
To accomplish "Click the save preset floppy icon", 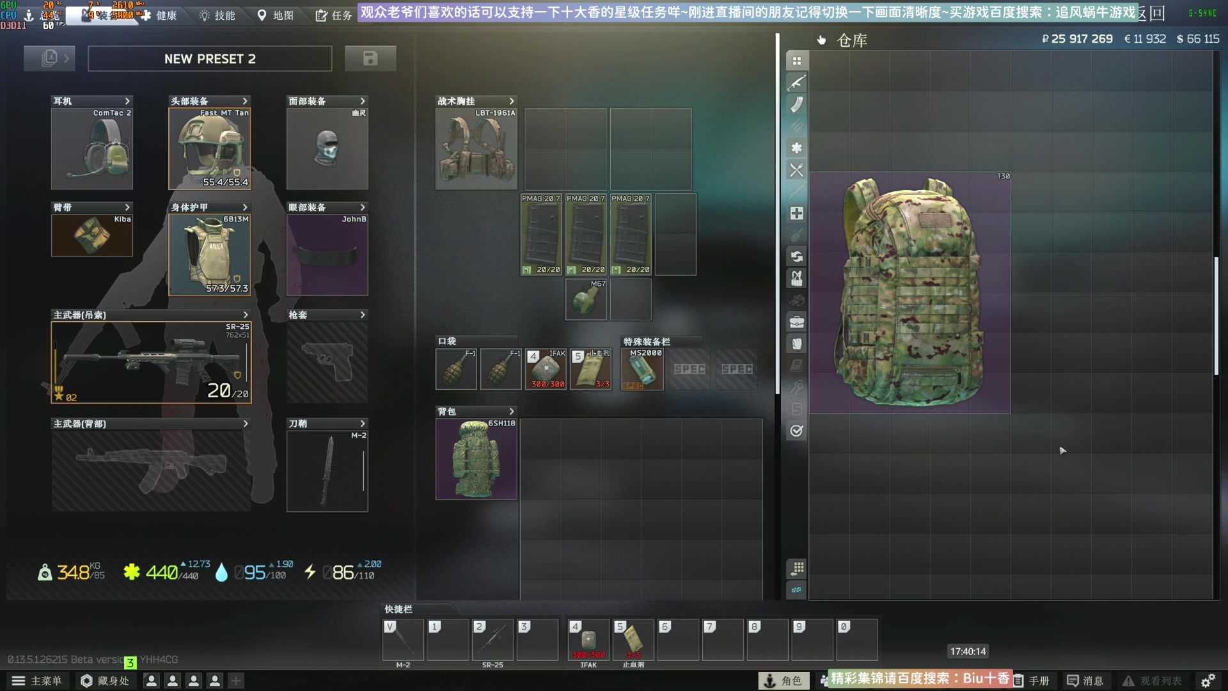I will [x=370, y=59].
